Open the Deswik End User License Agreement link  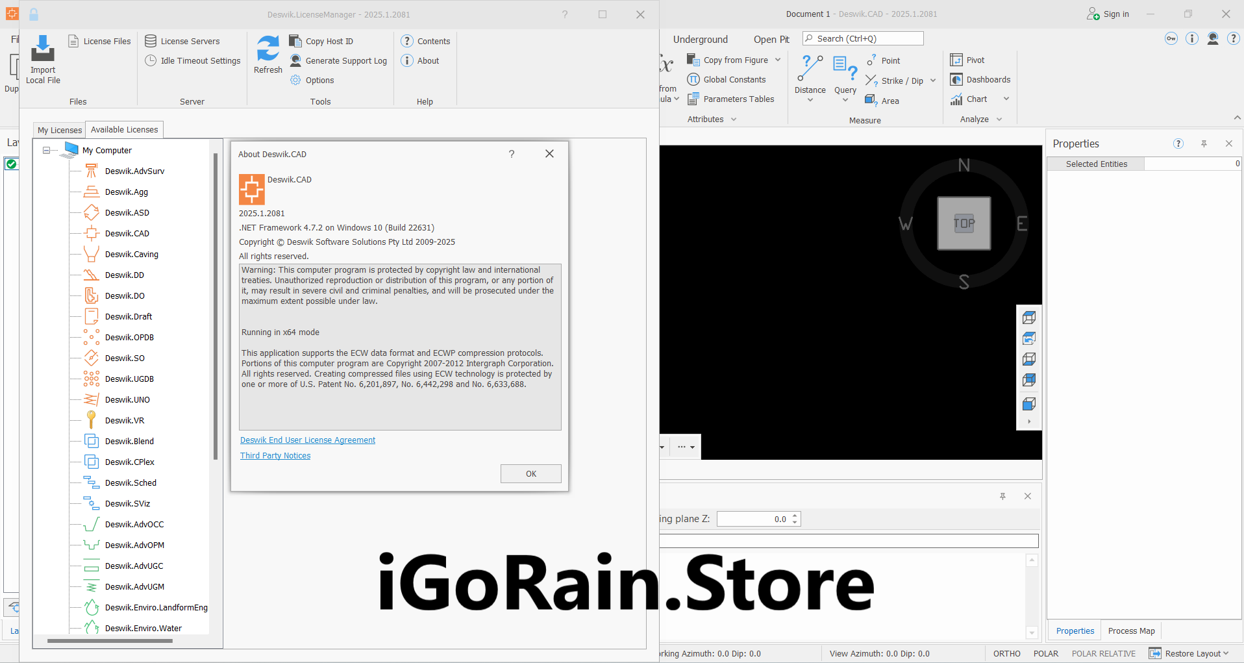(x=308, y=440)
